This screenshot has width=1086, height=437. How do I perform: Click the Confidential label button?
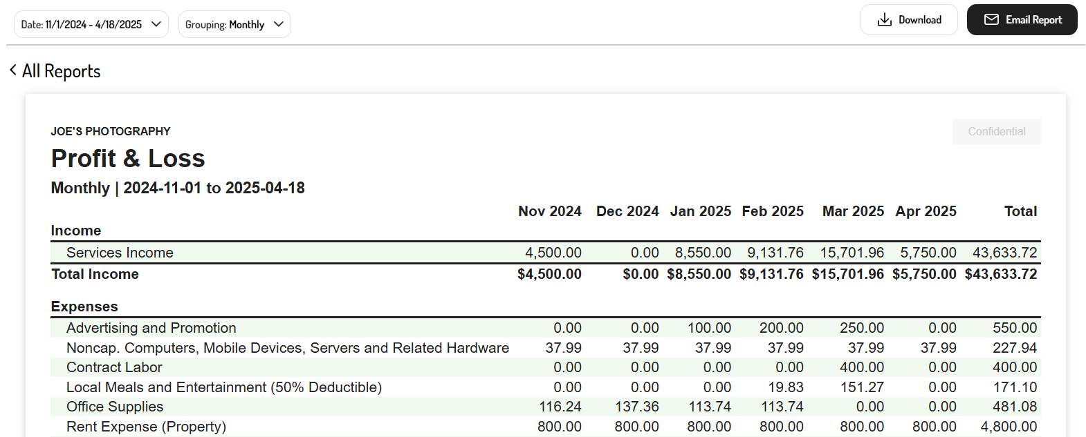[x=997, y=132]
